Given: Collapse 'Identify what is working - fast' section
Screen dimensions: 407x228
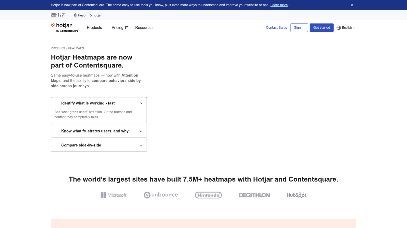Looking at the screenshot, I should click(99, 103).
